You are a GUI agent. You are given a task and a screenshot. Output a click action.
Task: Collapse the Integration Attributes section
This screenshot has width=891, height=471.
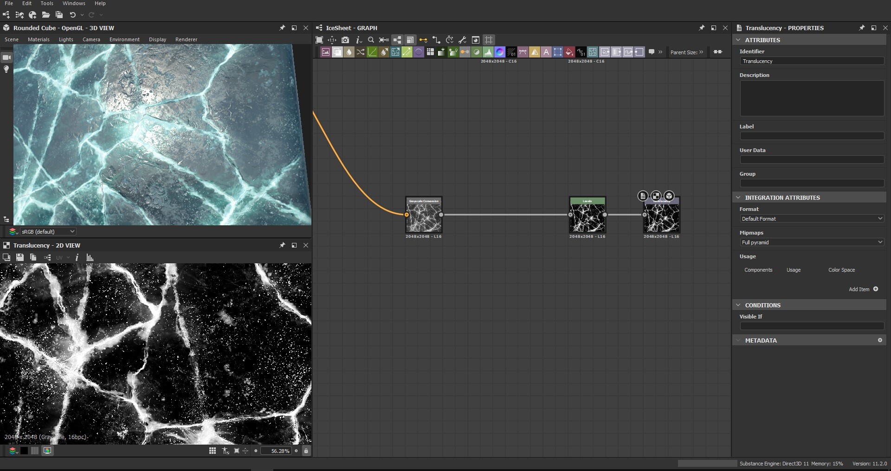click(738, 197)
